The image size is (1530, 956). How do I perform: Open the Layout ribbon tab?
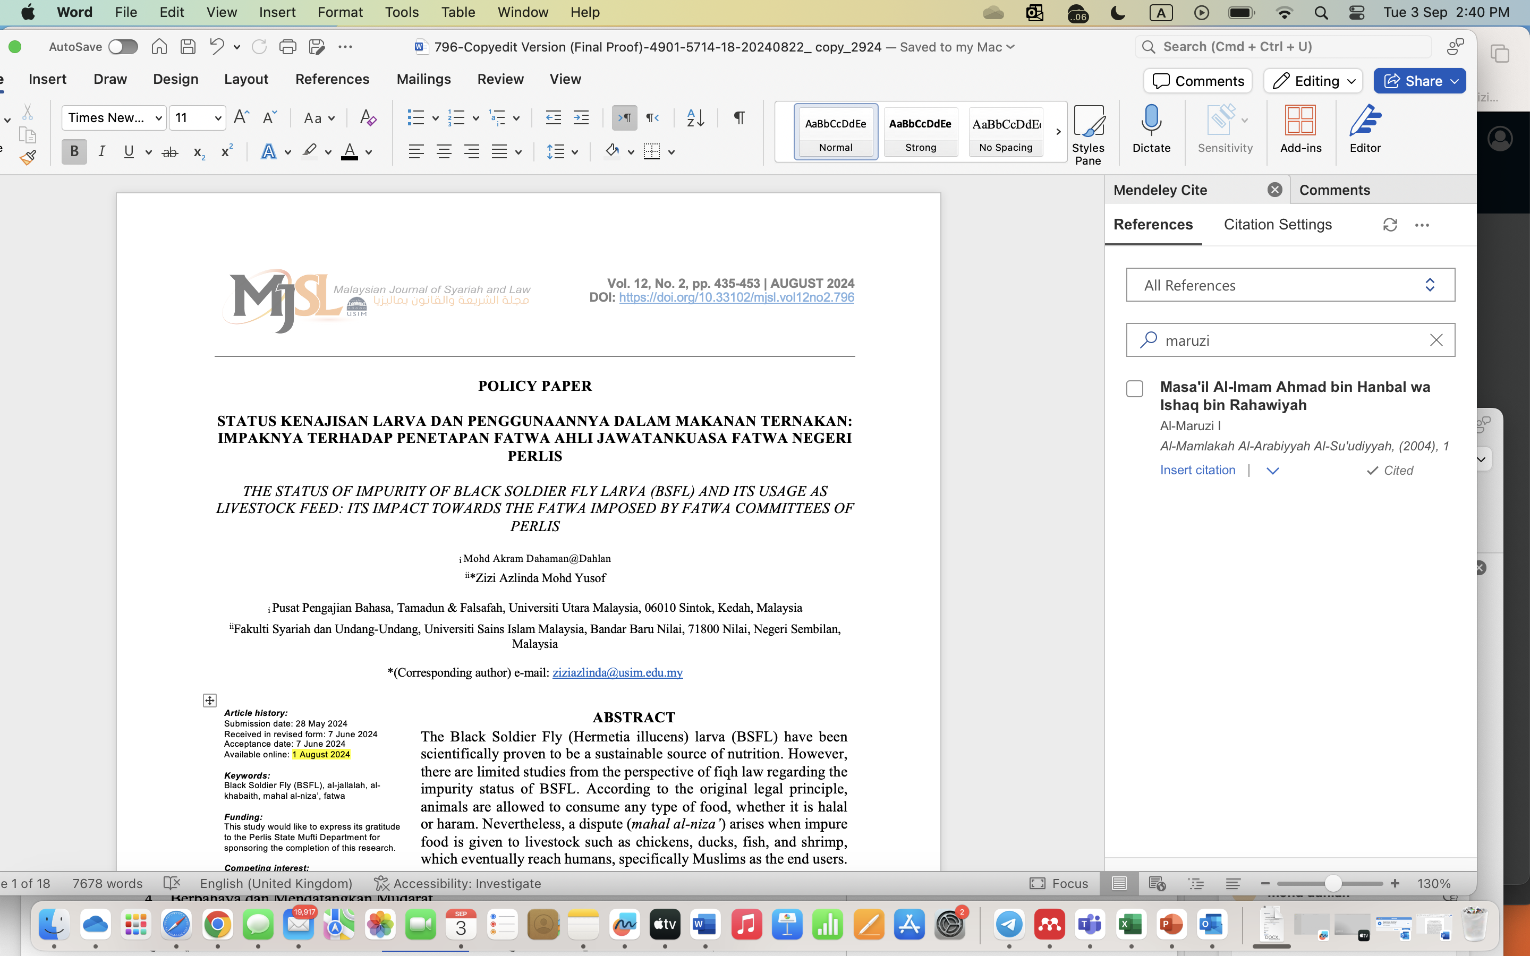246,79
